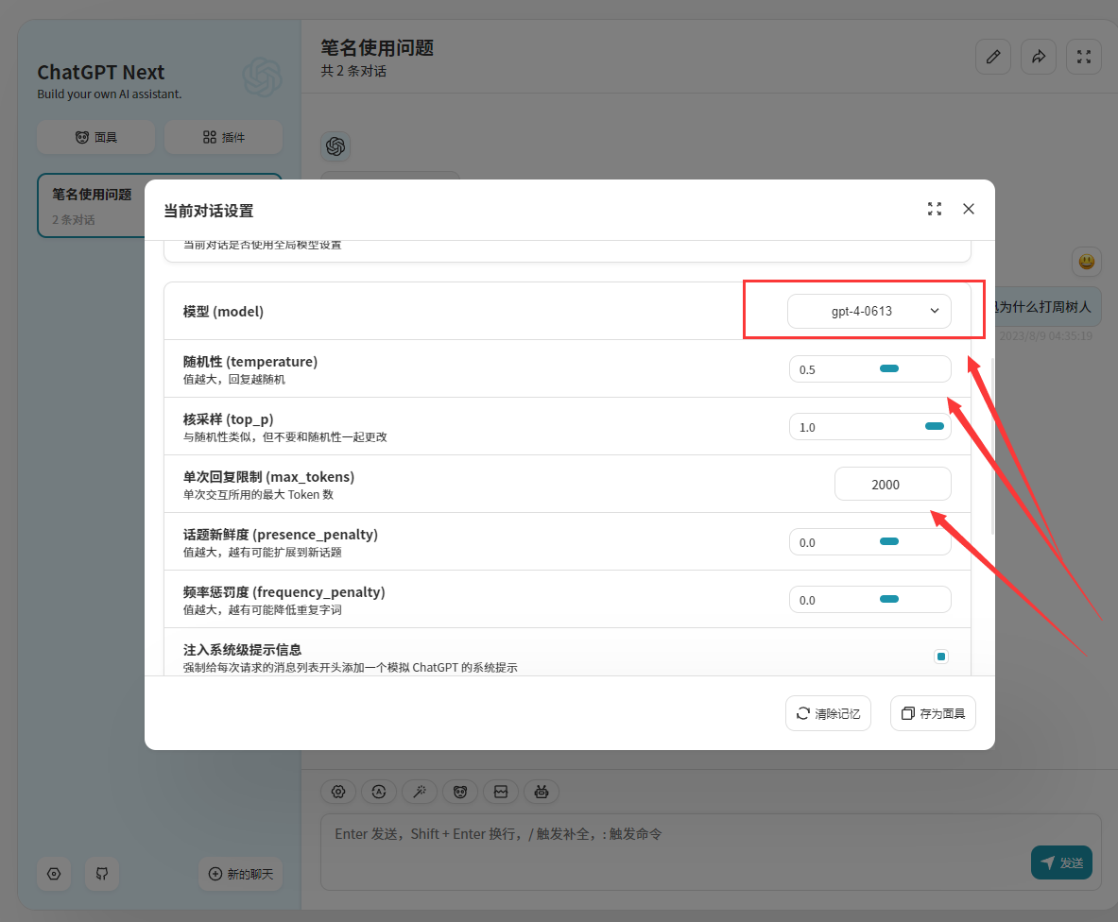Viewport: 1118px width, 922px height.
Task: Adjust the presence_penalty slider
Action: [888, 541]
